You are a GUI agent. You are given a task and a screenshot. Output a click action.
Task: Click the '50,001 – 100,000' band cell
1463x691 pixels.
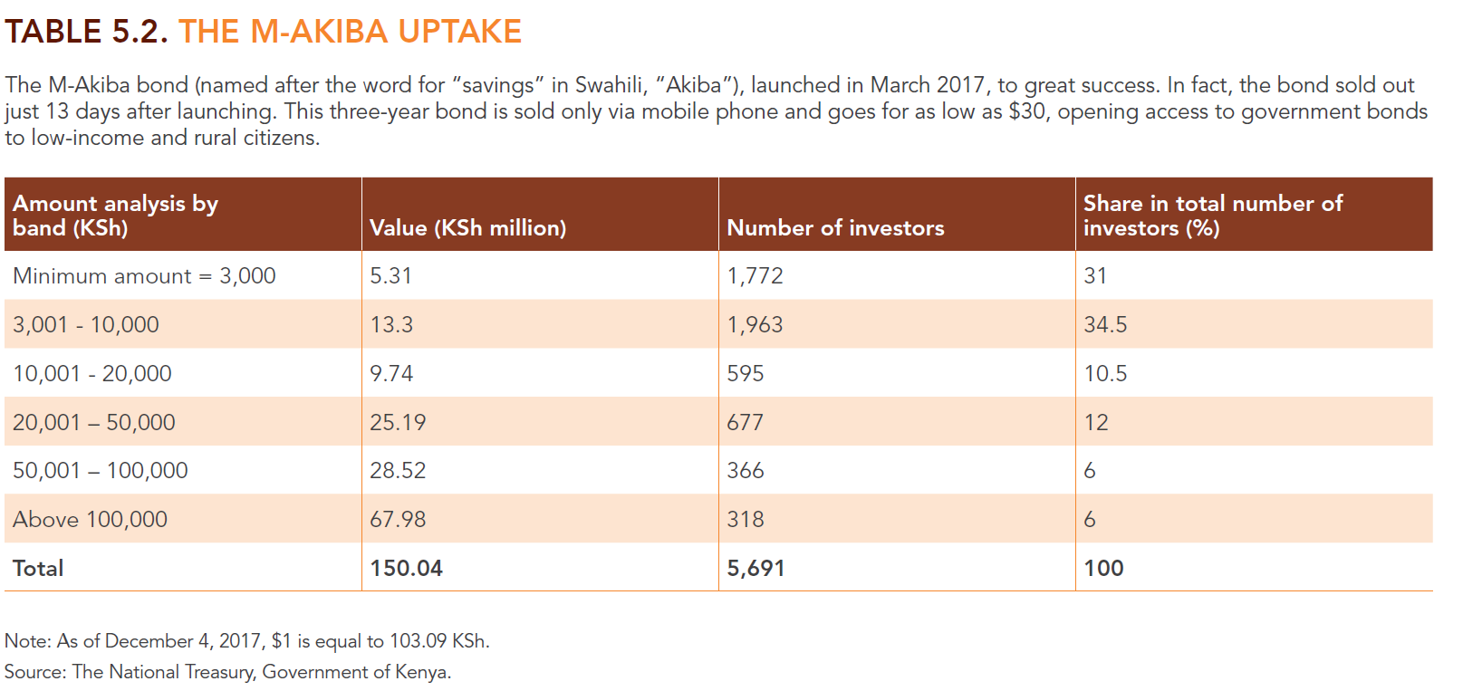101,470
